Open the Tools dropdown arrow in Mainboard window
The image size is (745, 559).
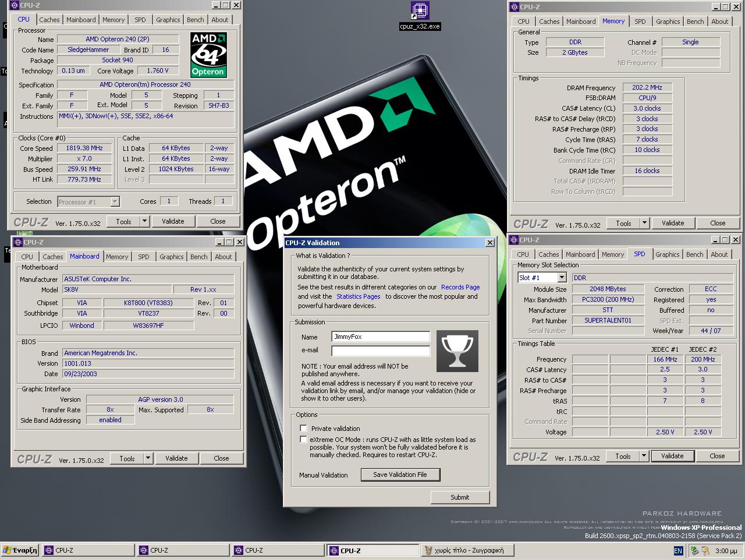click(148, 458)
